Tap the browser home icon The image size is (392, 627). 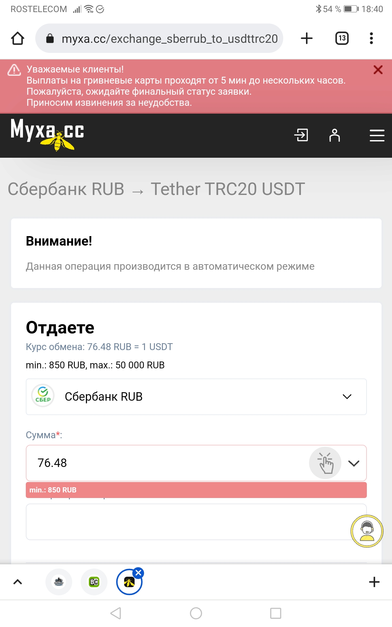18,39
